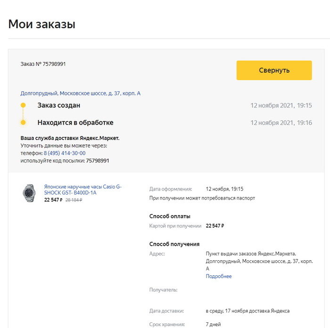Click the current price under the product title

[53, 200]
